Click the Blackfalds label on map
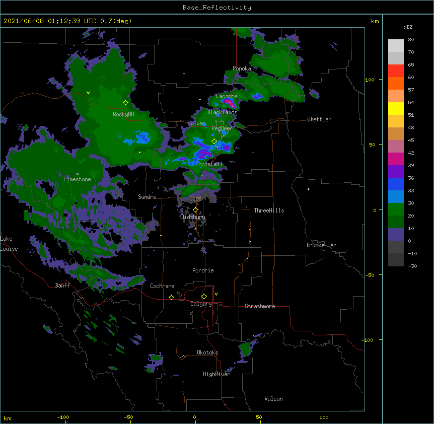Image resolution: width=434 pixels, height=424 pixels. click(x=222, y=112)
